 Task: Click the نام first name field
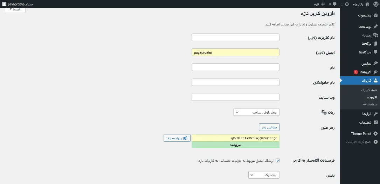tap(235, 67)
